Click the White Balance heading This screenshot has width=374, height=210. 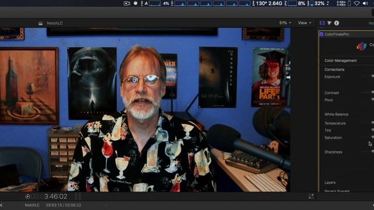337,114
